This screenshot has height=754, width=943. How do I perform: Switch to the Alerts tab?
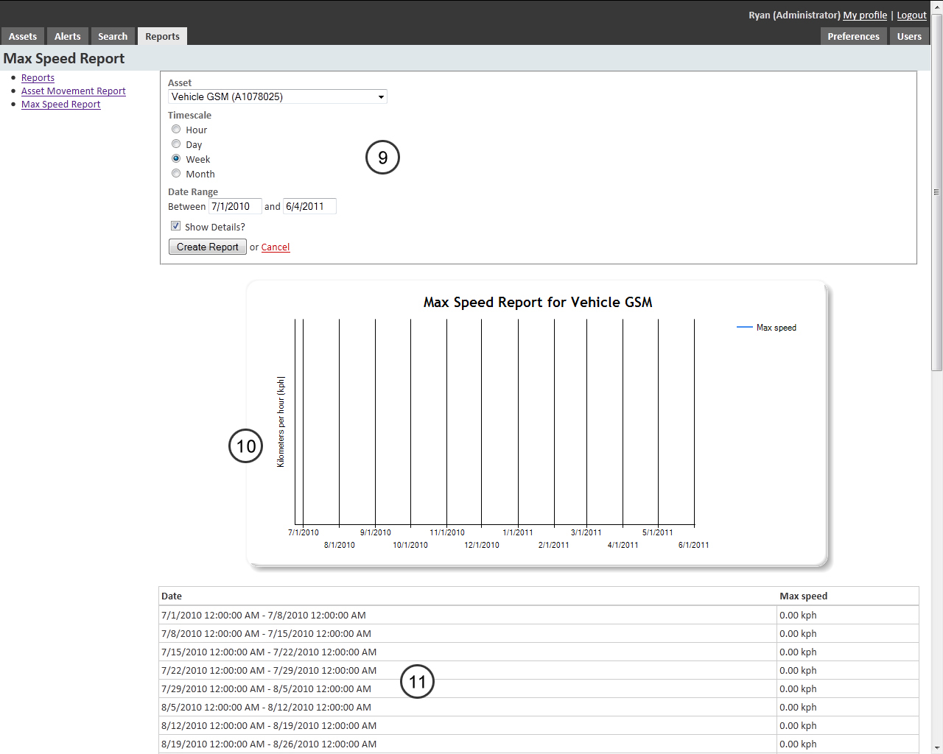click(67, 35)
